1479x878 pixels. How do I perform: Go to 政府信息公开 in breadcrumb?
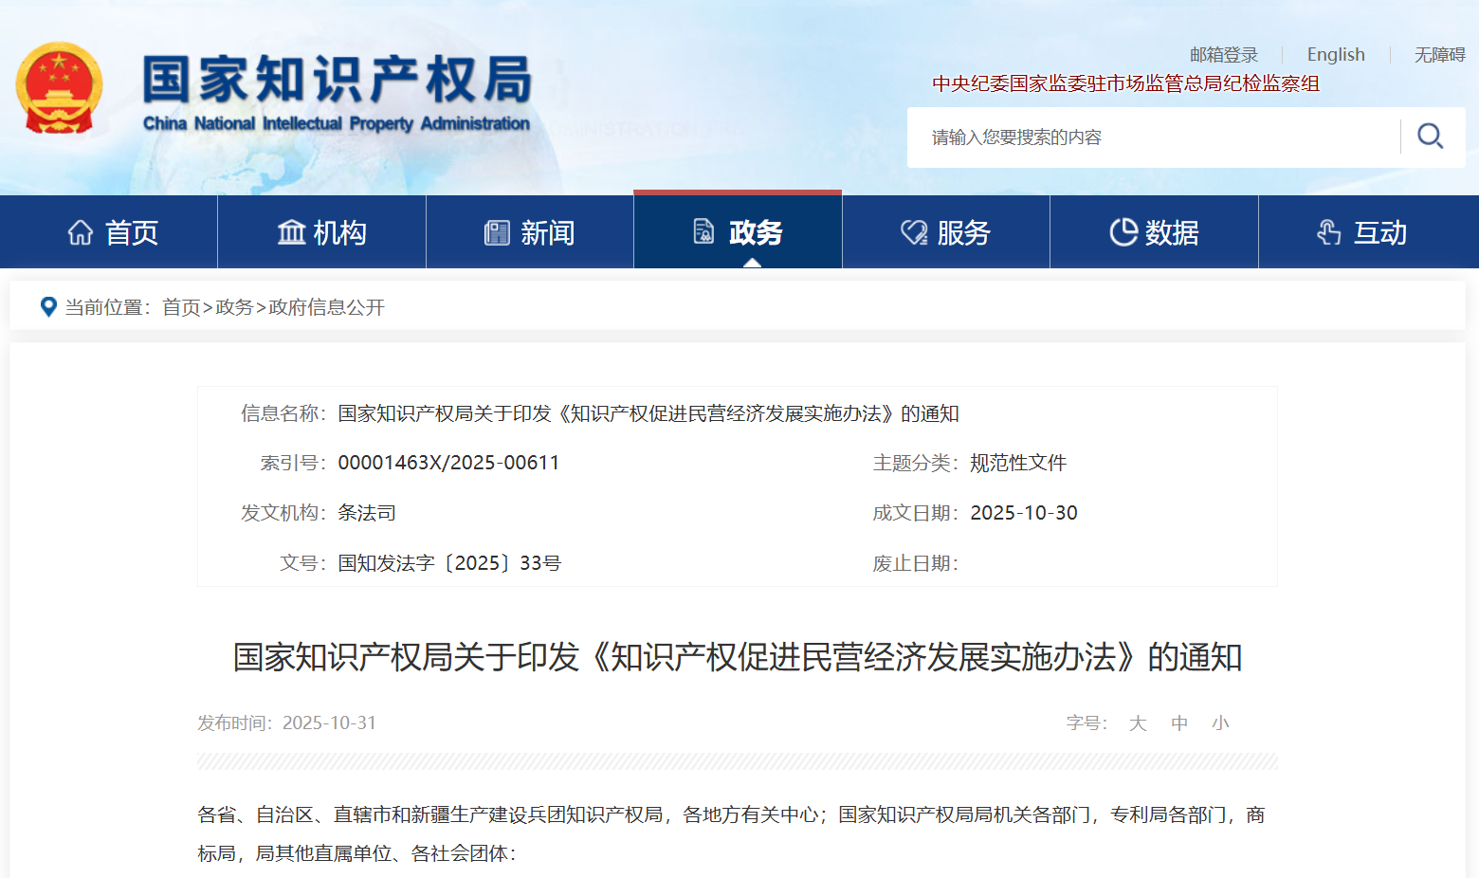click(327, 307)
